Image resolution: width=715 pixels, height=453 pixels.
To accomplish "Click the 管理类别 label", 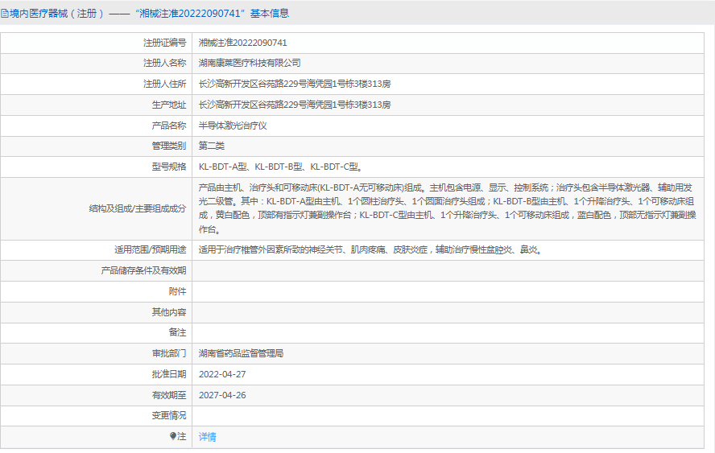I will point(169,146).
